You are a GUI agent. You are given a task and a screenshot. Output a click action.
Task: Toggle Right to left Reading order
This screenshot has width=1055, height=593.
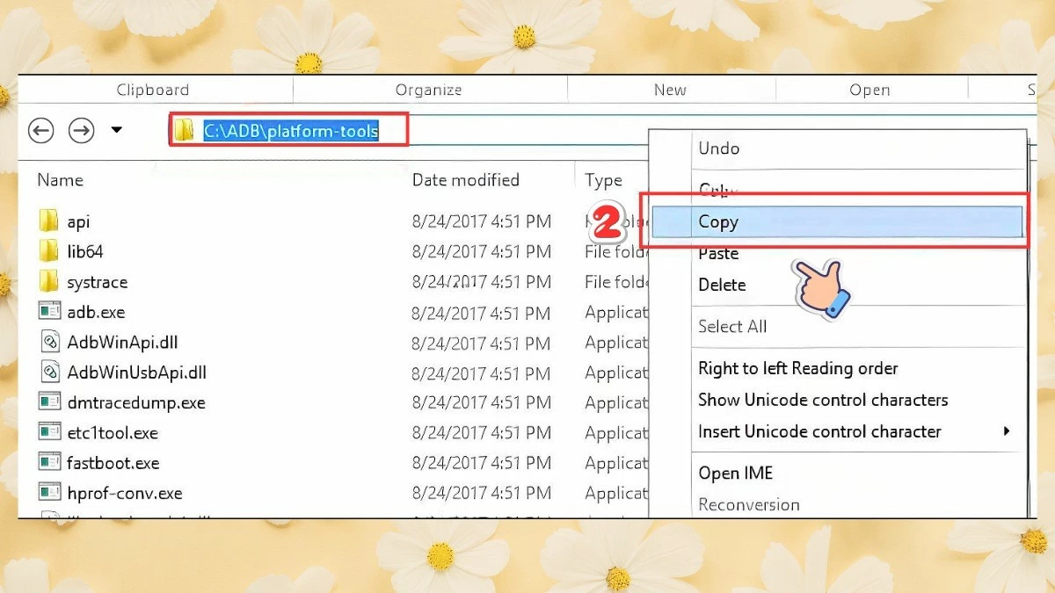[797, 368]
